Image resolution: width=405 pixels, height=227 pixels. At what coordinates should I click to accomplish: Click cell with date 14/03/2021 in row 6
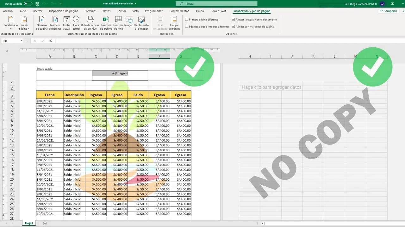(x=50, y=111)
